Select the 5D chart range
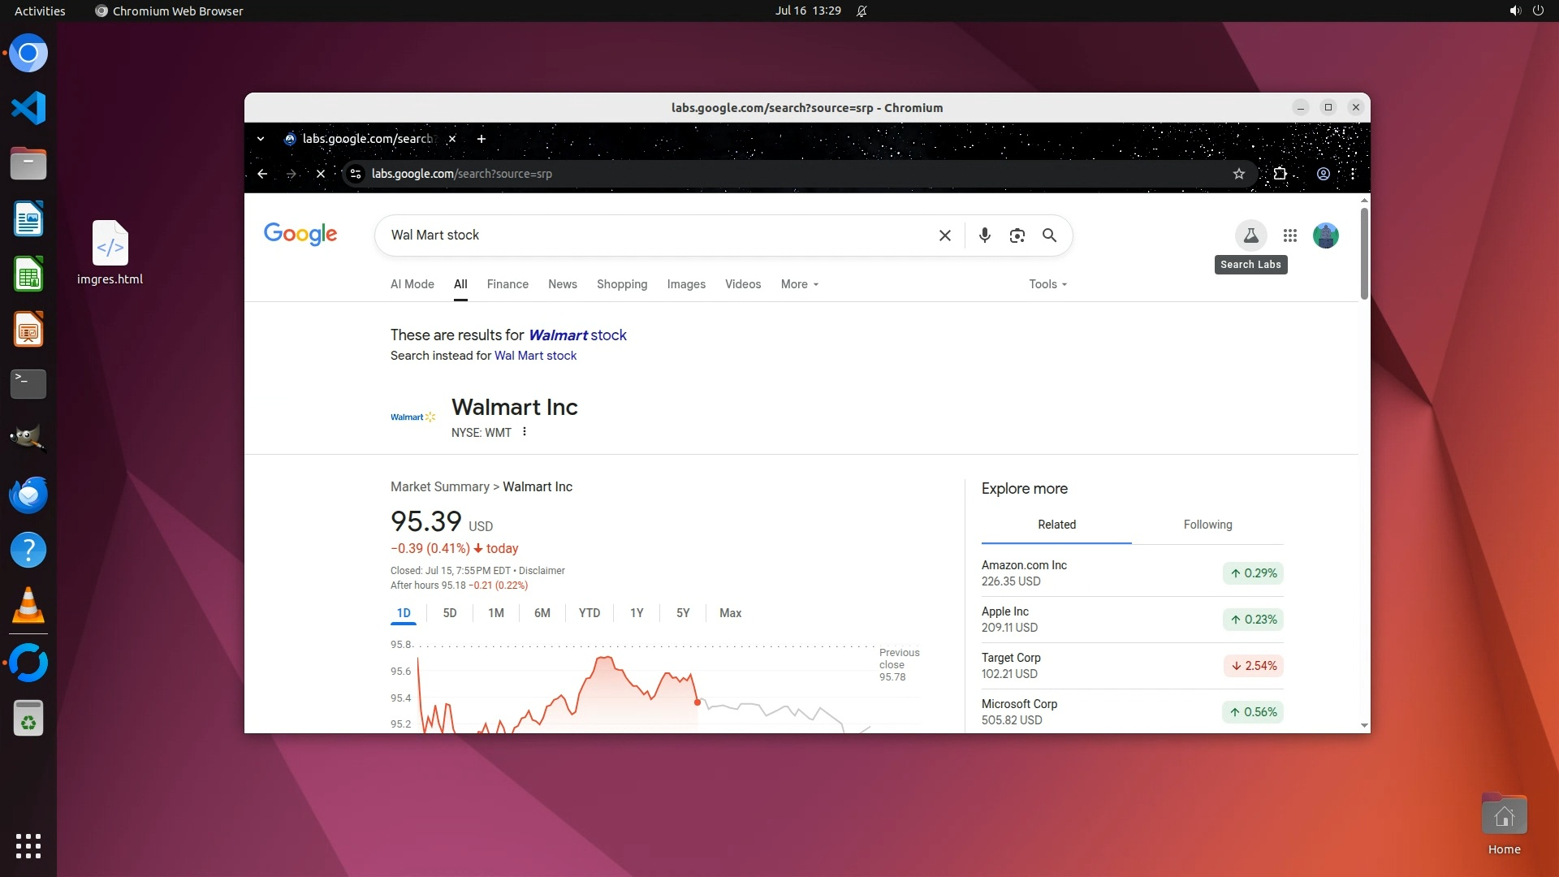The width and height of the screenshot is (1559, 877). 450,613
